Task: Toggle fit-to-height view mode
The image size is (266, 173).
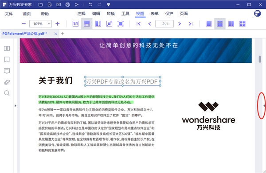Action: [98, 24]
